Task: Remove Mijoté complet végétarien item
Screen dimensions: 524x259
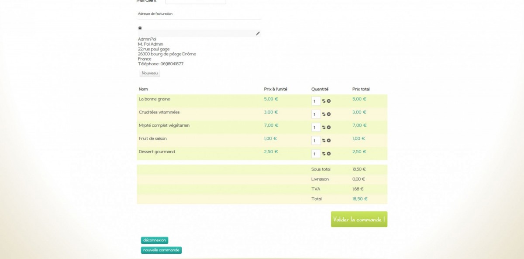Action: coord(329,128)
